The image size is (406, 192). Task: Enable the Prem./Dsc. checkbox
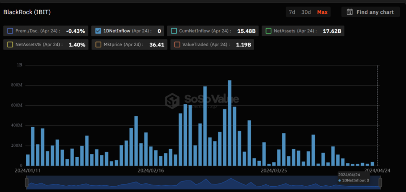(11, 31)
